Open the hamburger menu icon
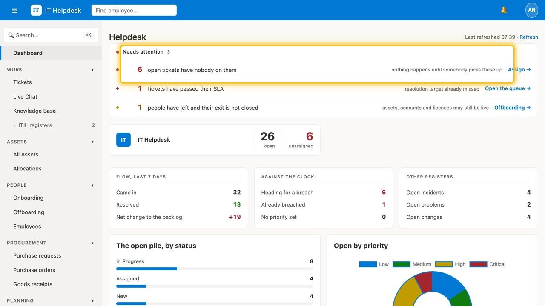The image size is (545, 306). [14, 10]
